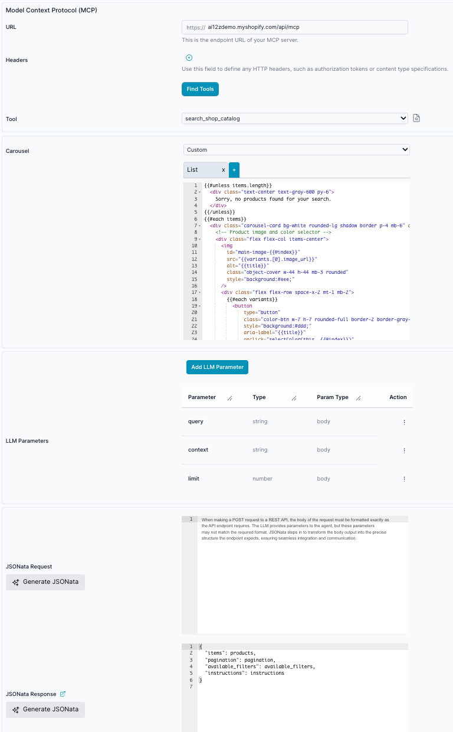Image resolution: width=453 pixels, height=732 pixels.
Task: Click '"pagination": pagination,' line
Action: tap(240, 660)
